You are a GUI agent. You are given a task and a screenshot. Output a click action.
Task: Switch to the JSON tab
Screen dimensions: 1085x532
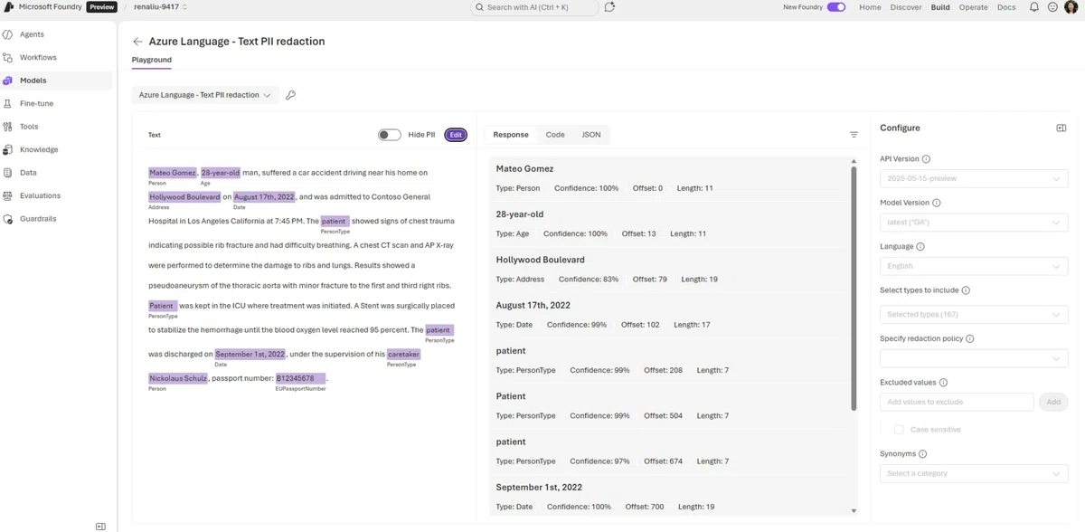coord(591,135)
